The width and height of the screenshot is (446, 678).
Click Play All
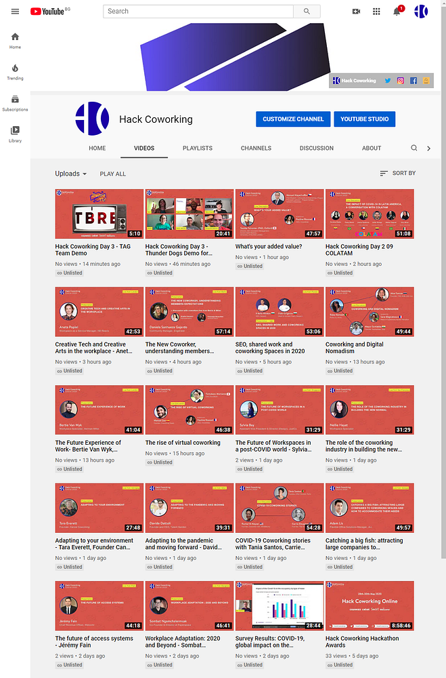113,174
